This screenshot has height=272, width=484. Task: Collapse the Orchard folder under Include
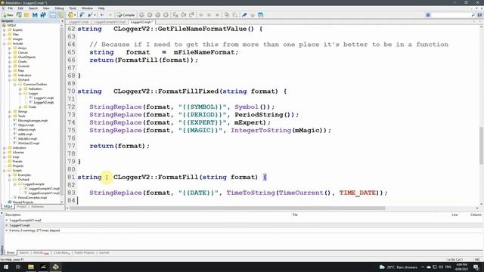tap(10, 79)
